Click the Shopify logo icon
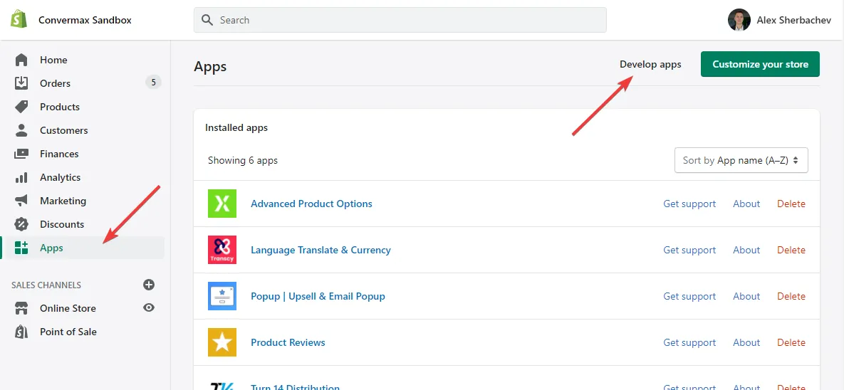 19,20
